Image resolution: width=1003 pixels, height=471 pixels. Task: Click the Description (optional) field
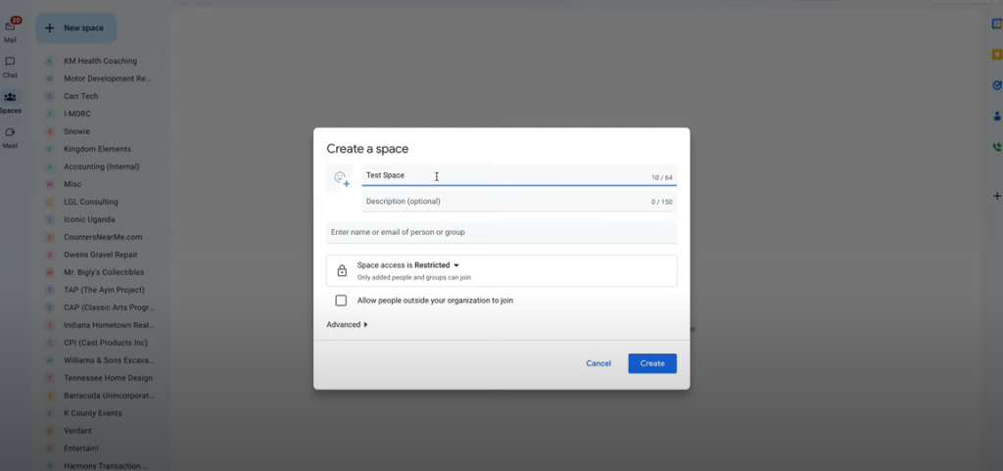tap(500, 202)
